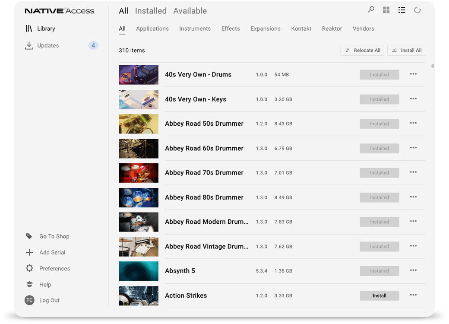Click the Updates count badge 4

[93, 45]
